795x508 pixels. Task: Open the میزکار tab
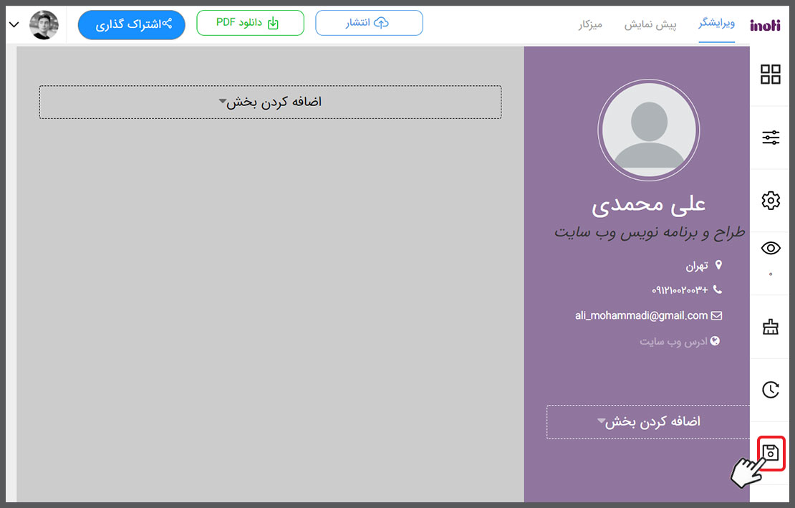pos(590,24)
